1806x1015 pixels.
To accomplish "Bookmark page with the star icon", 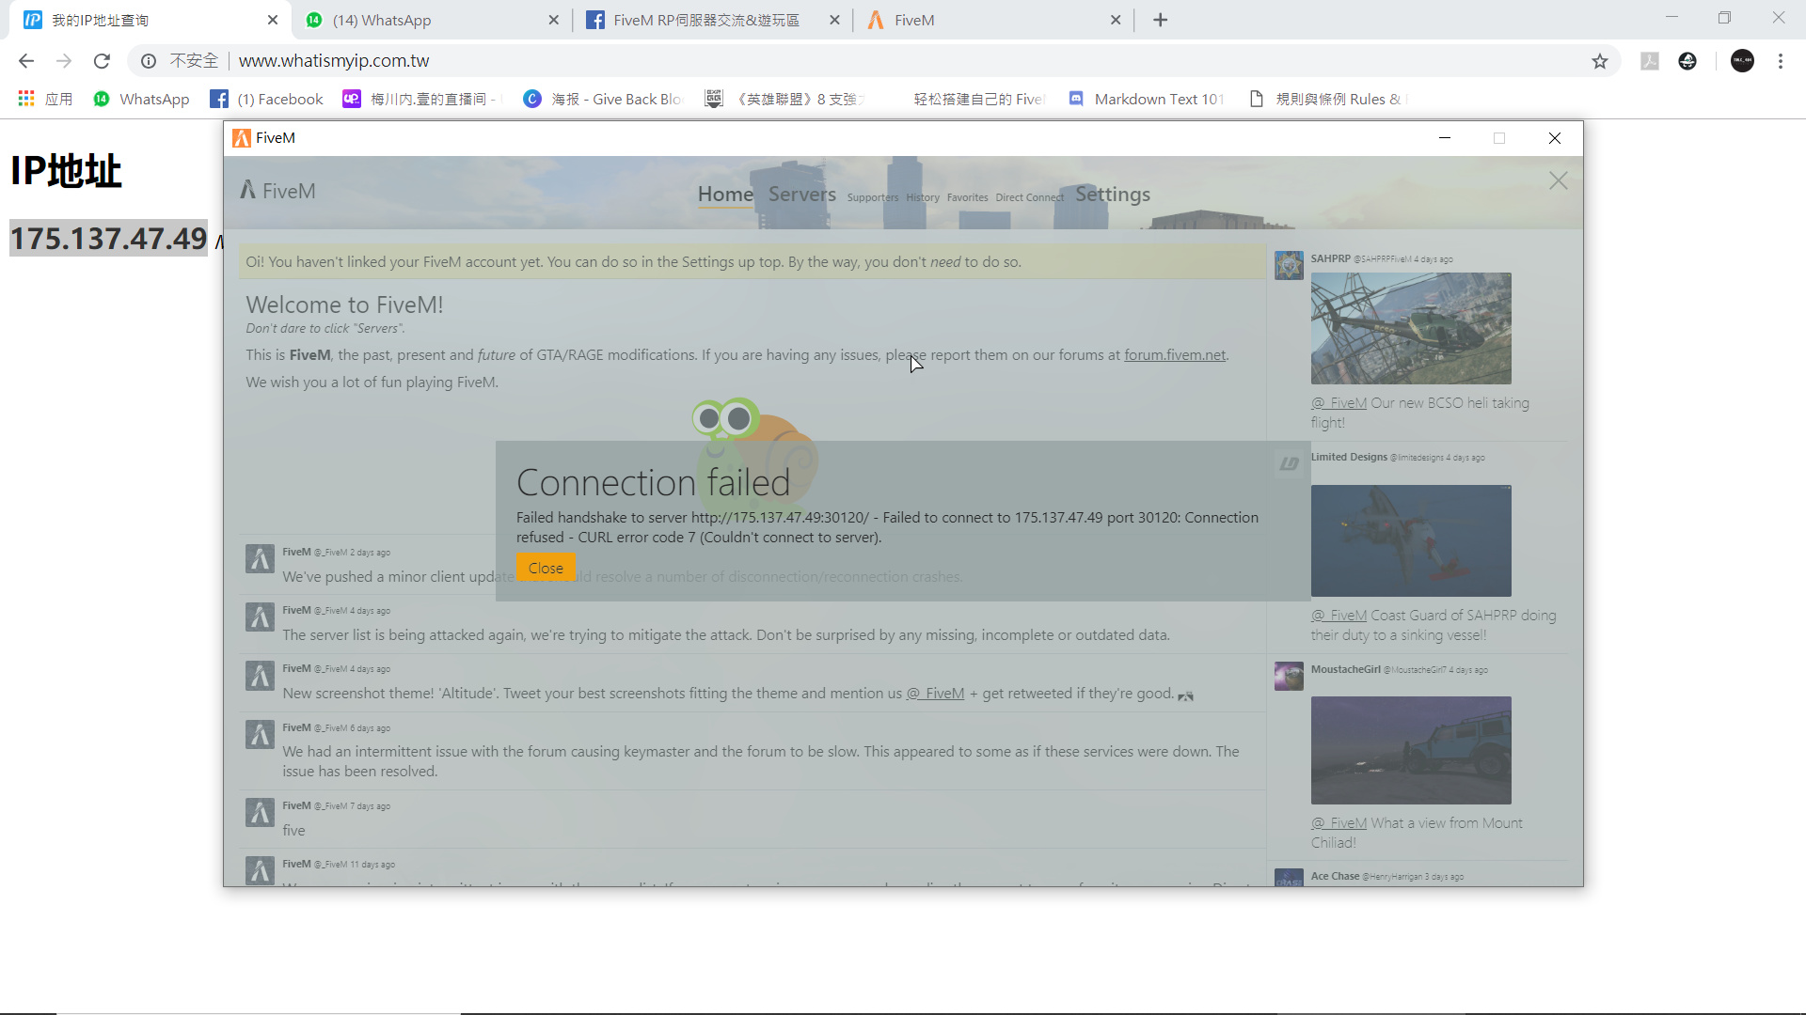I will (x=1600, y=61).
